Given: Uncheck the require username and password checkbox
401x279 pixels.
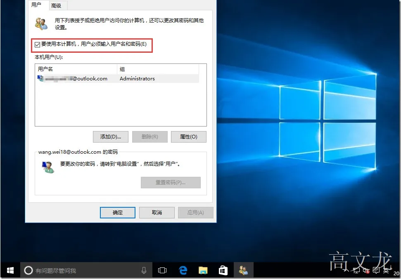Looking at the screenshot, I should click(x=37, y=45).
